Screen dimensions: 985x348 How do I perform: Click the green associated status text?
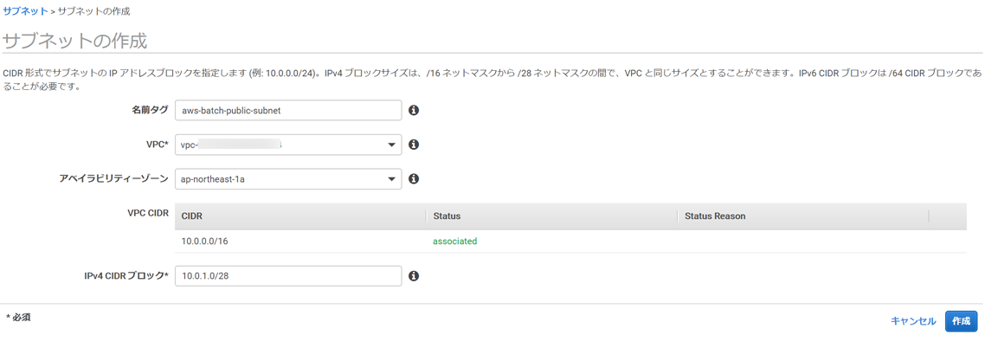tap(454, 242)
